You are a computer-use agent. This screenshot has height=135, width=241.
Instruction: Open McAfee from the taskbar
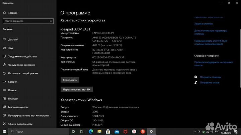(126, 131)
